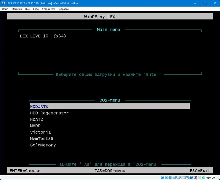Click the network adapter icon in status bar
Viewport: 220px width, 180px height.
tap(175, 178)
